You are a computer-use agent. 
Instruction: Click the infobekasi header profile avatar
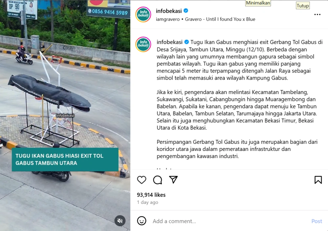(143, 14)
